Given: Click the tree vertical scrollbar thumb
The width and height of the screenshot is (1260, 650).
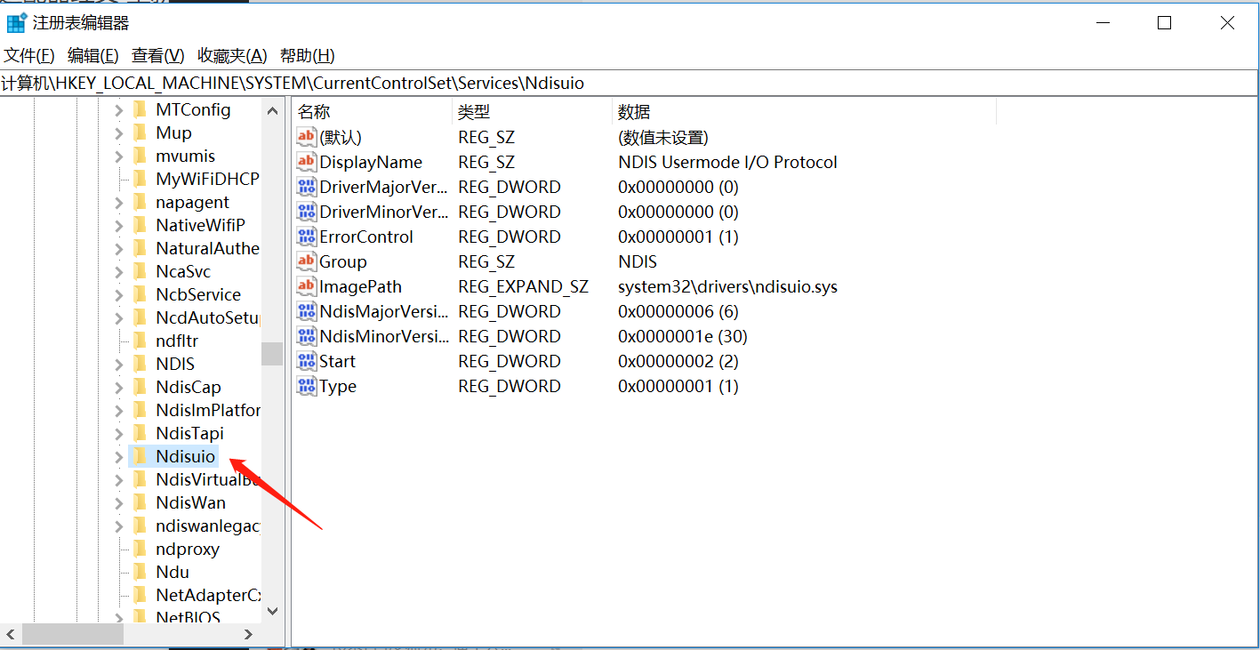Looking at the screenshot, I should click(x=272, y=353).
